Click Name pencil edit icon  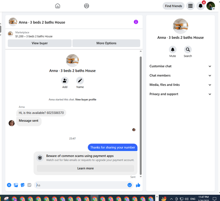pyautogui.click(x=80, y=80)
